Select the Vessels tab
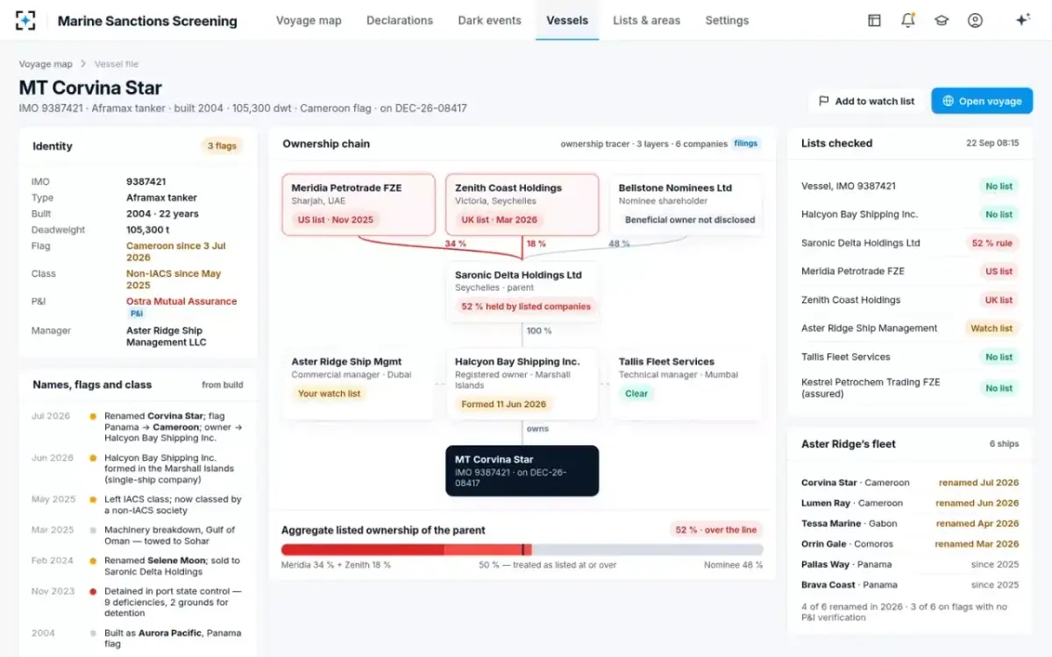Viewport: 1052px width, 657px height. [567, 20]
